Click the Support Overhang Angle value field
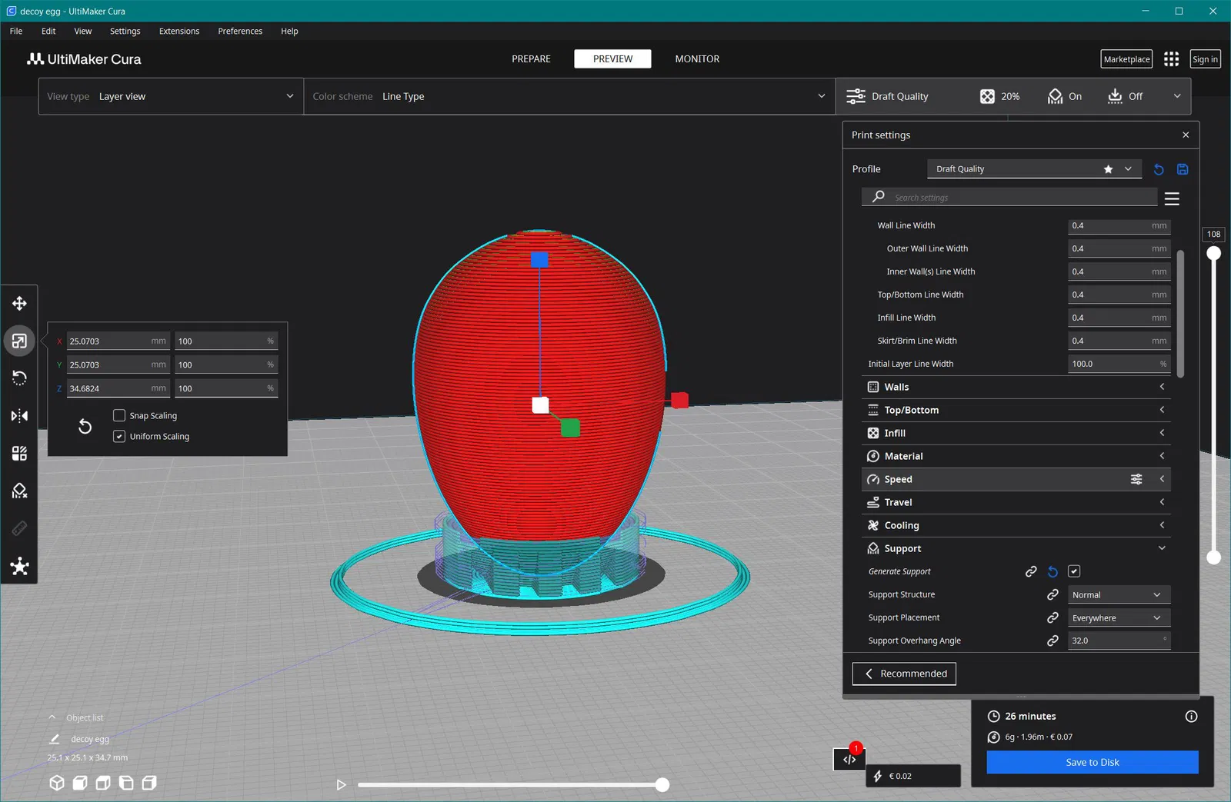 1119,641
